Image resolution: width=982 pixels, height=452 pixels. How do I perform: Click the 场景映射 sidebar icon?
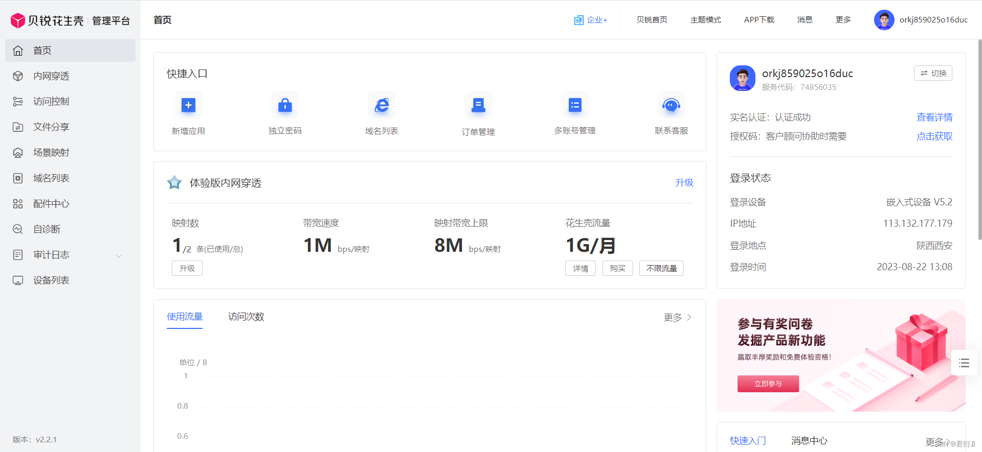click(18, 153)
